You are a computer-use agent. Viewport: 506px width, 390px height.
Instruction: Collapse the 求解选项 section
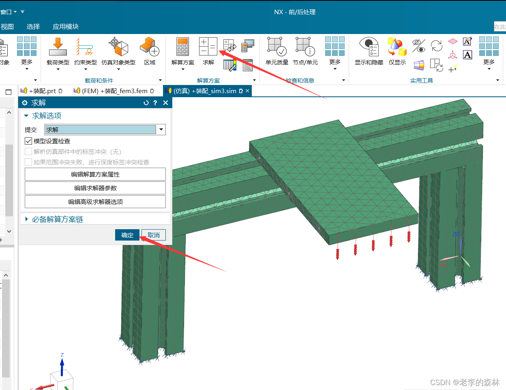(x=27, y=116)
